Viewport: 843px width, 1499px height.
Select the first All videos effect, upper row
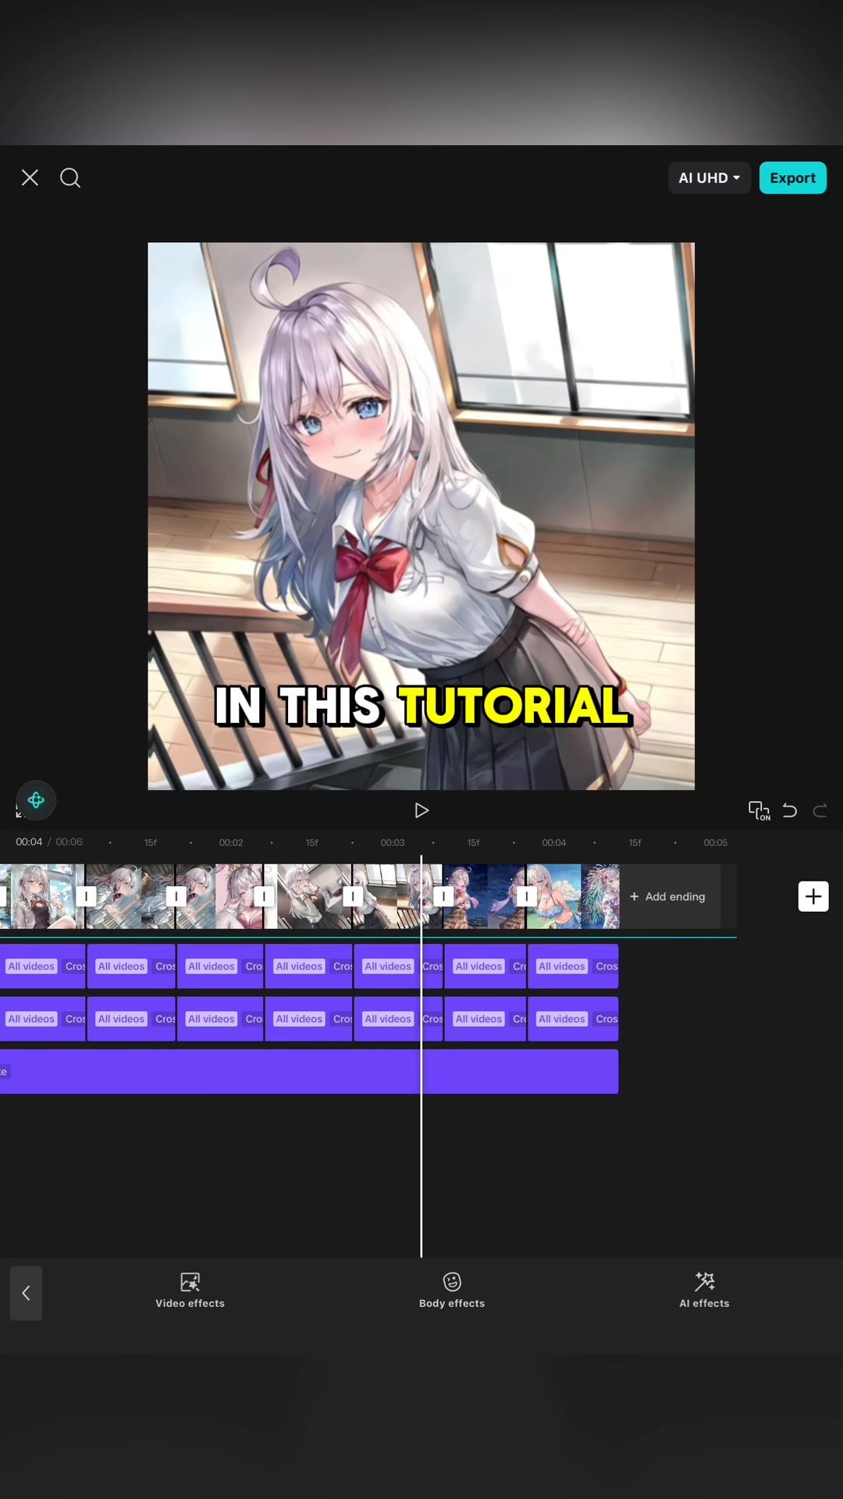(x=43, y=967)
